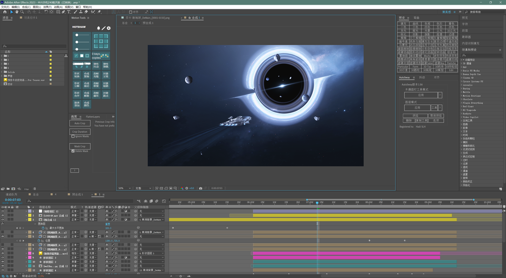Screen dimensions: 506x278
Task: Switch to the 渲染队列 tab
Action: (11, 195)
